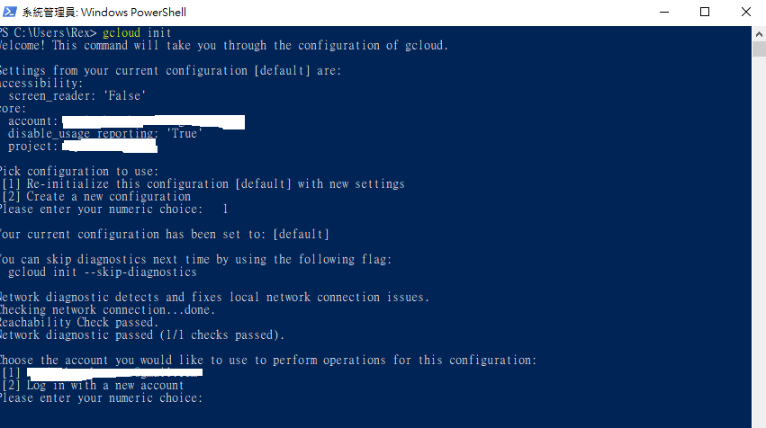Click the redacted project value
This screenshot has height=428, width=766.
coord(110,146)
